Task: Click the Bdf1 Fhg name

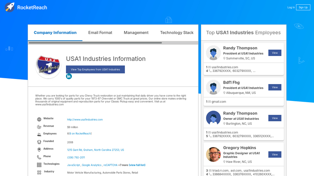Action: (231, 83)
